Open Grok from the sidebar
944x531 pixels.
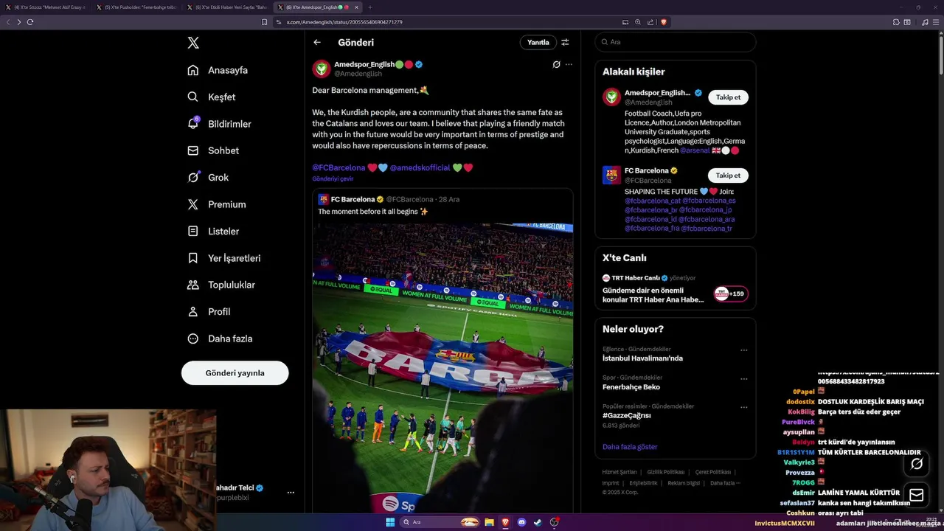coord(208,177)
